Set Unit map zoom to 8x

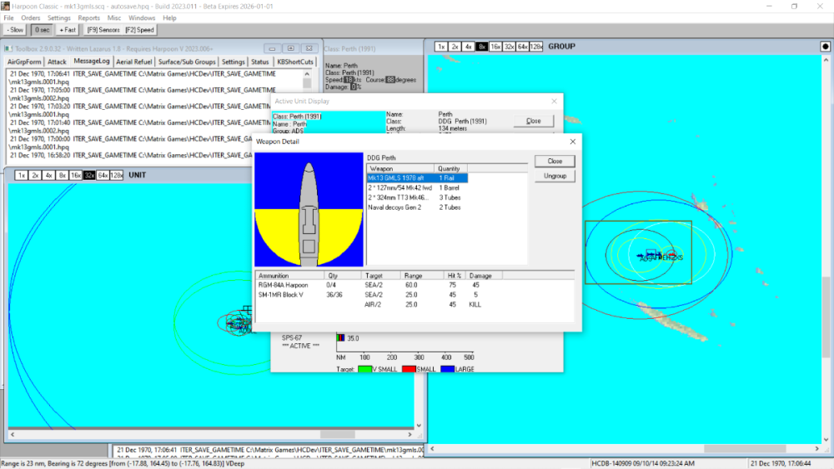pyautogui.click(x=63, y=175)
